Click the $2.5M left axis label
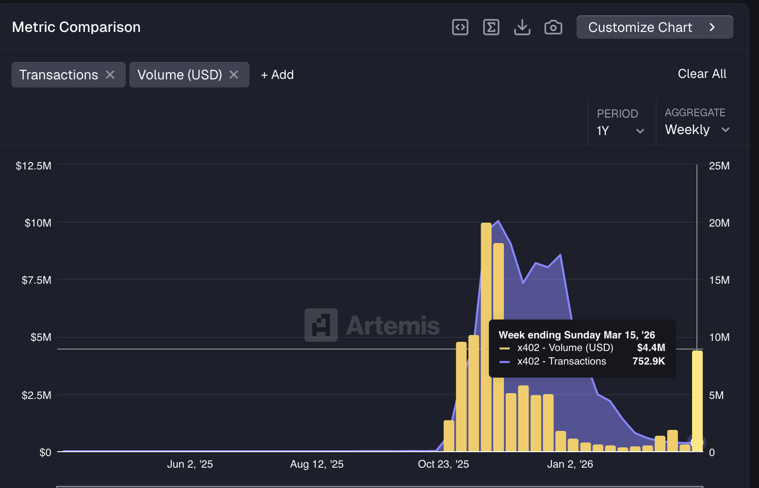The image size is (759, 488). point(36,395)
